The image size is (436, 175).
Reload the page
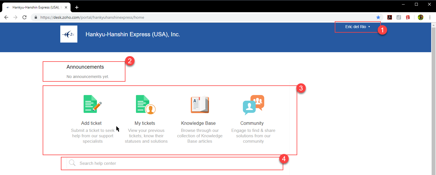click(x=24, y=17)
